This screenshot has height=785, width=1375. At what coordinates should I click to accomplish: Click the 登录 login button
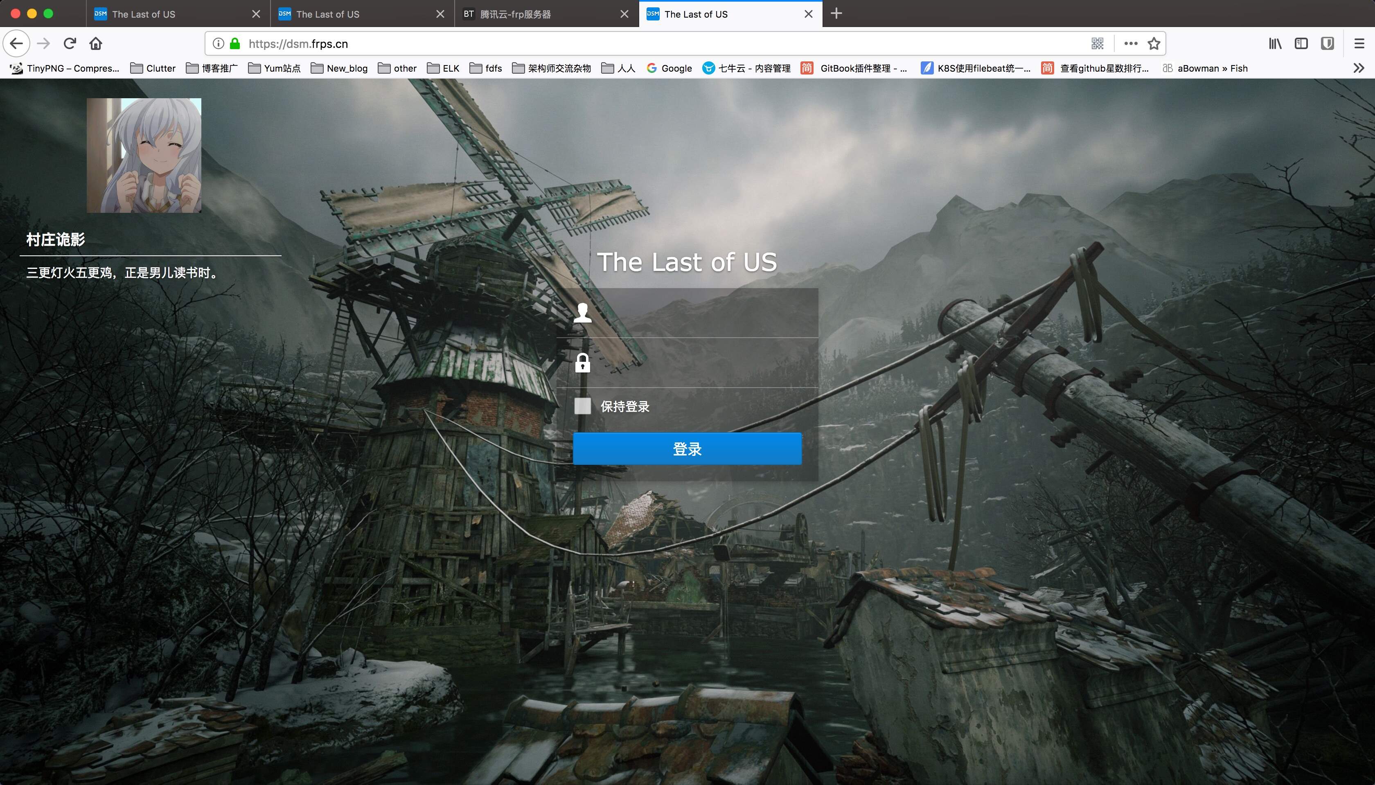click(687, 449)
